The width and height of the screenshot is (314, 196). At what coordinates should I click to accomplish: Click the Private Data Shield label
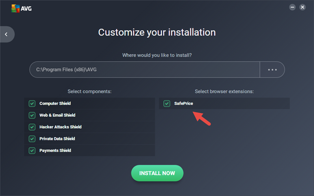[57, 139]
